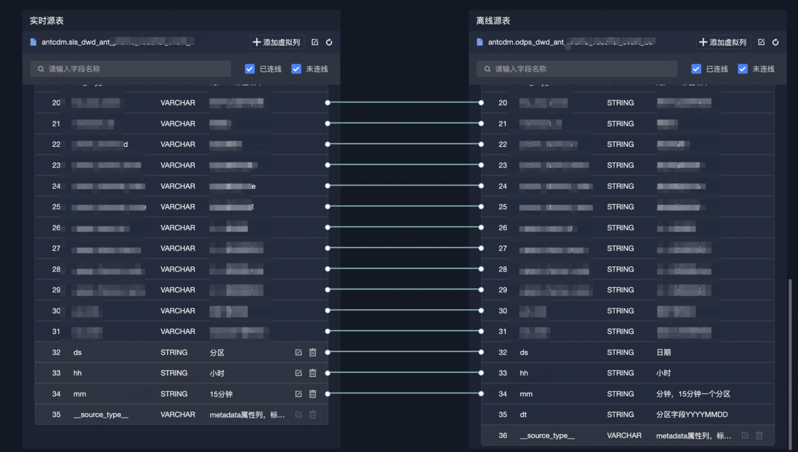Click the add virtual column button in offline source table
The width and height of the screenshot is (798, 452).
[724, 42]
